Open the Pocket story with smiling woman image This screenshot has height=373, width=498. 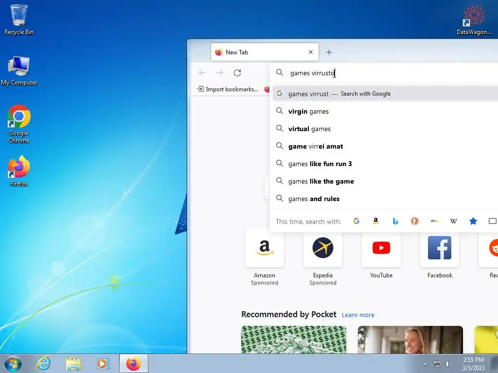point(410,339)
